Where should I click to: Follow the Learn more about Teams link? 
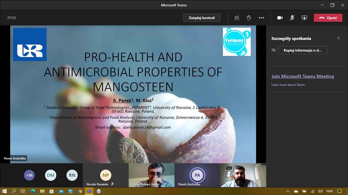coord(288,85)
